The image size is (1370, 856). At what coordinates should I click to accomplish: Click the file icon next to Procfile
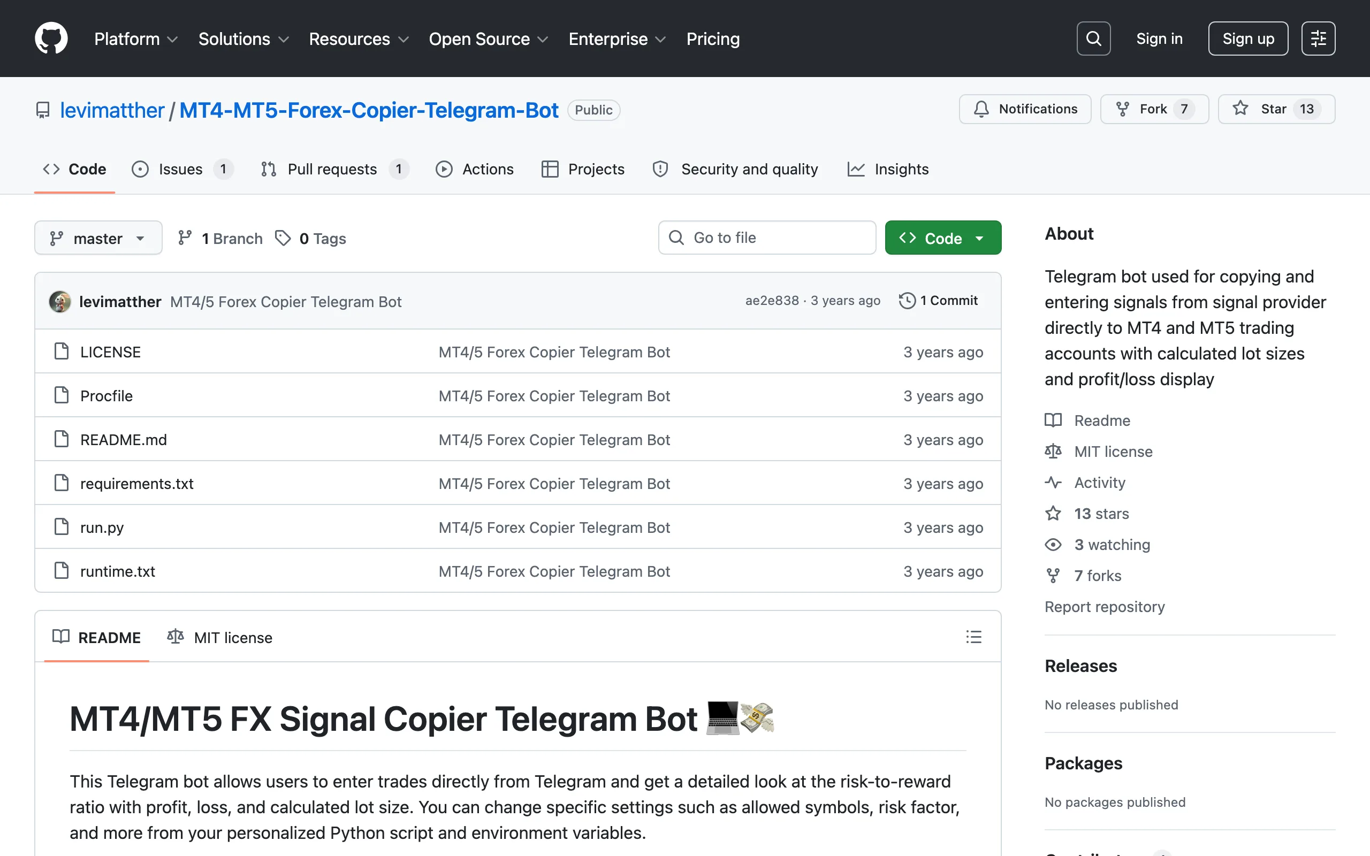coord(61,395)
